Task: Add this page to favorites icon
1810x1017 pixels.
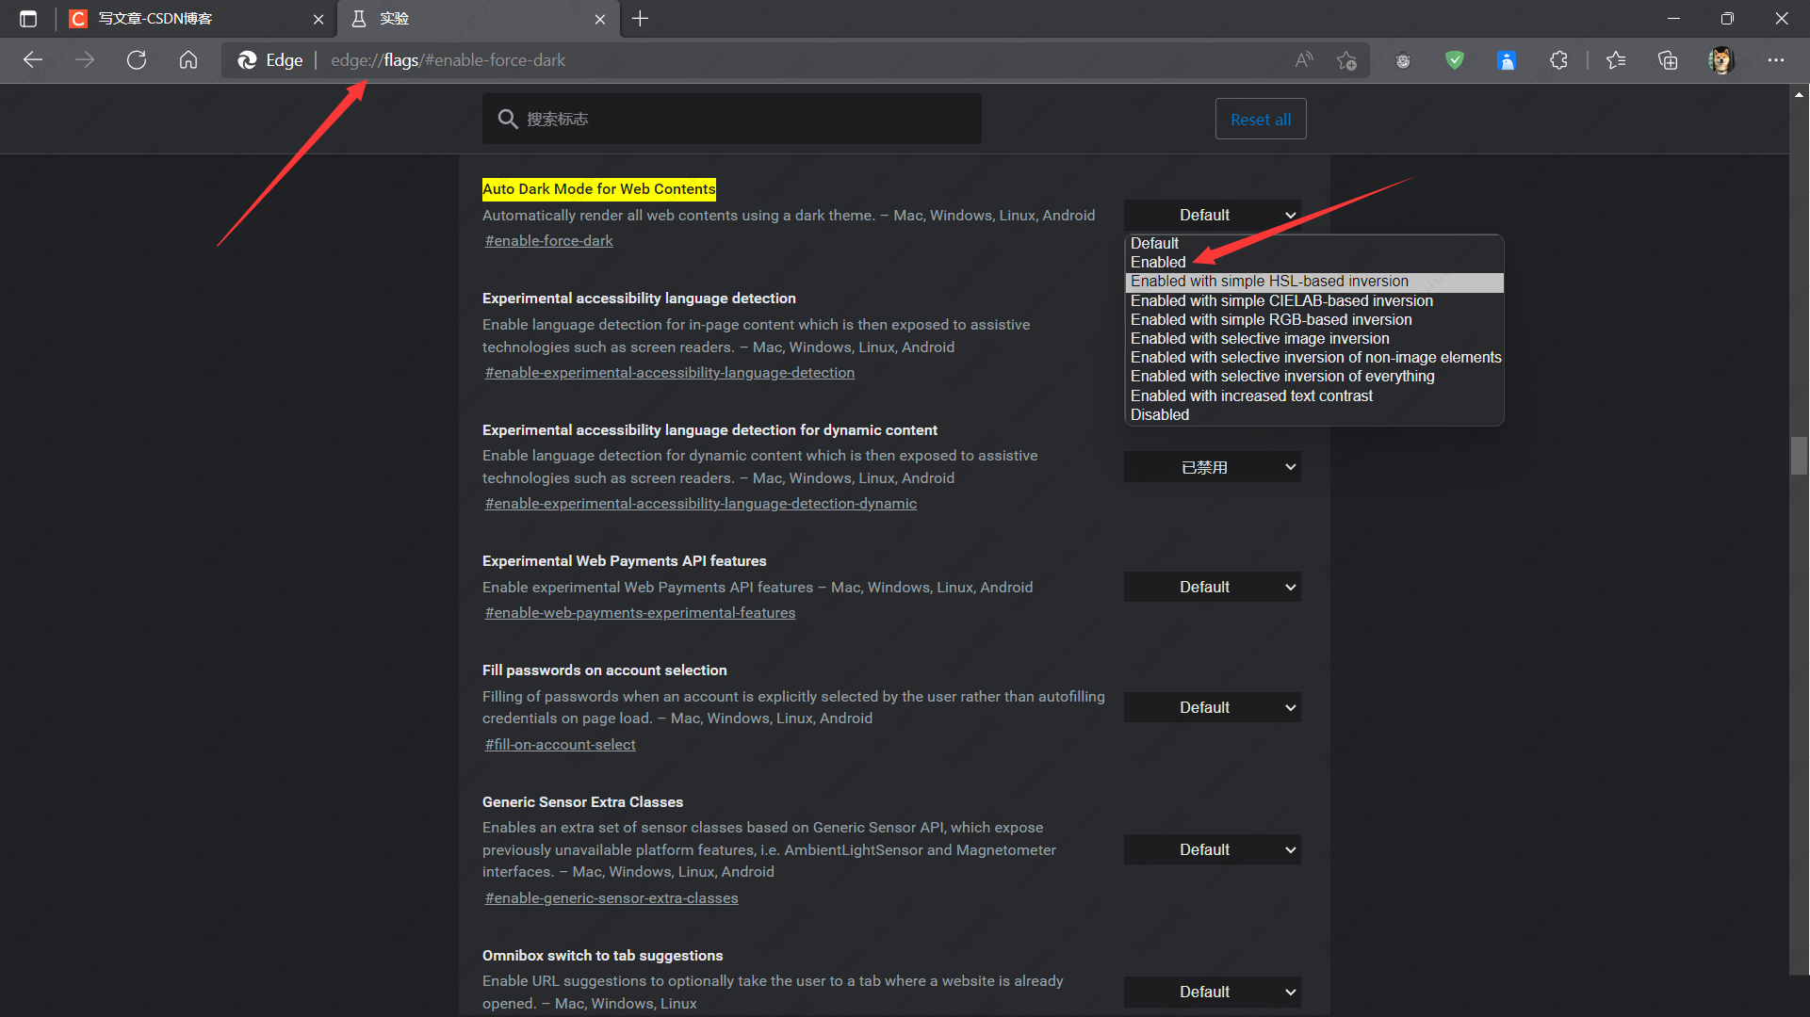Action: pos(1346,60)
